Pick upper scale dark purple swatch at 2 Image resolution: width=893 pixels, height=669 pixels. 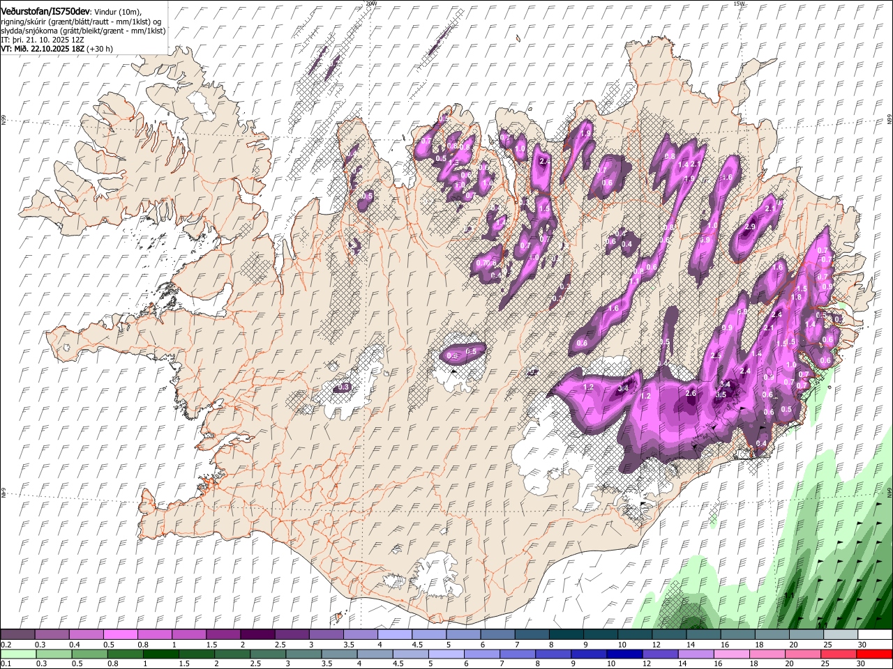tap(257, 635)
